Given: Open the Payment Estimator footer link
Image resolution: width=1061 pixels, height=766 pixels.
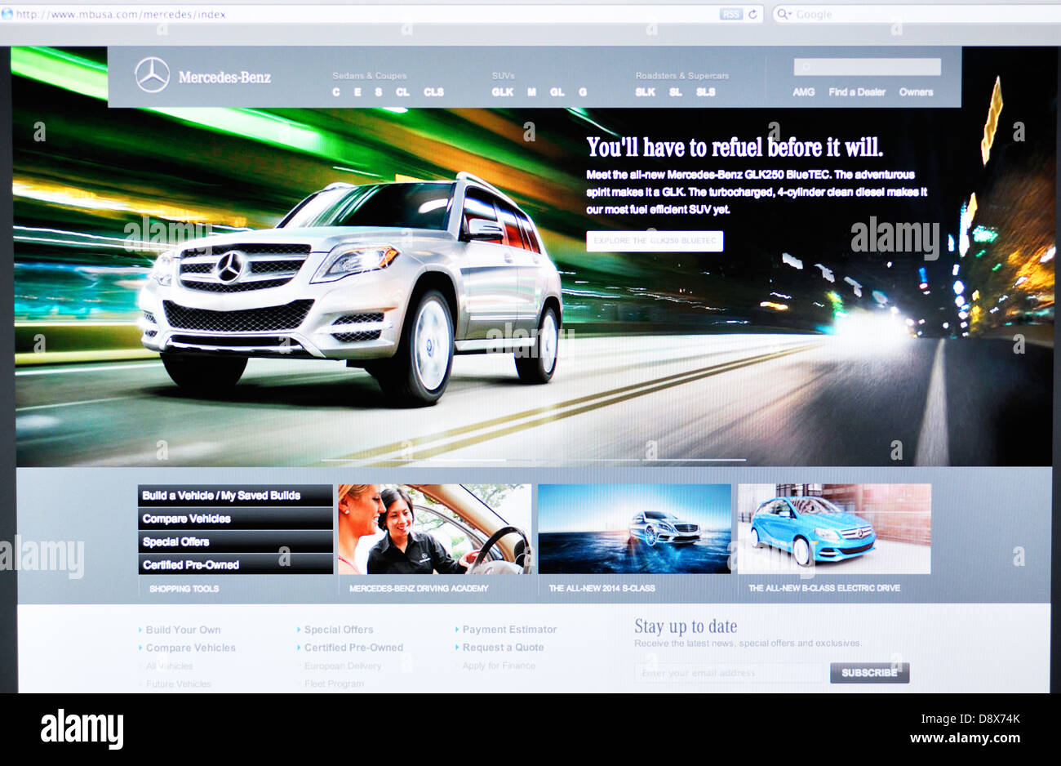Looking at the screenshot, I should click(x=509, y=630).
